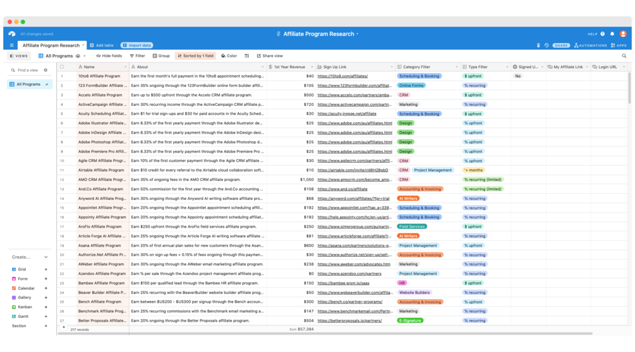Collapse the Create... section chevron
This screenshot has width=635, height=352.
[x=45, y=257]
